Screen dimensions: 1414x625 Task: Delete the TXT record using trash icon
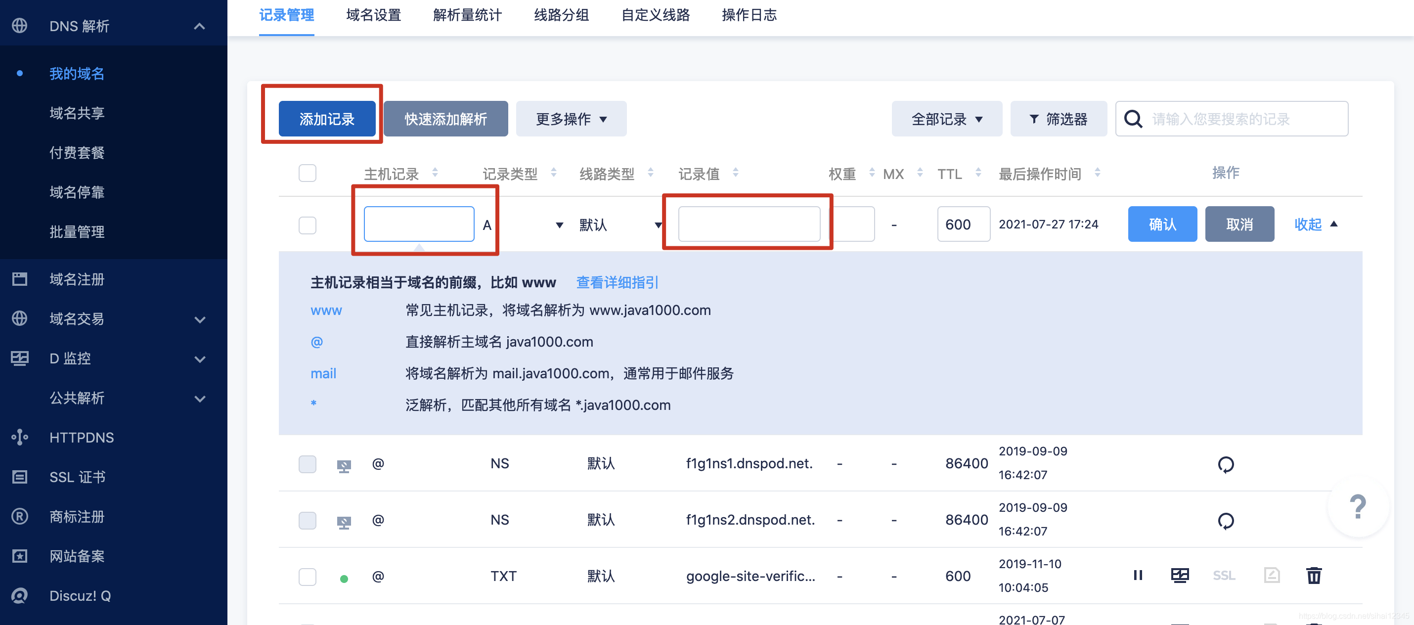tap(1314, 576)
